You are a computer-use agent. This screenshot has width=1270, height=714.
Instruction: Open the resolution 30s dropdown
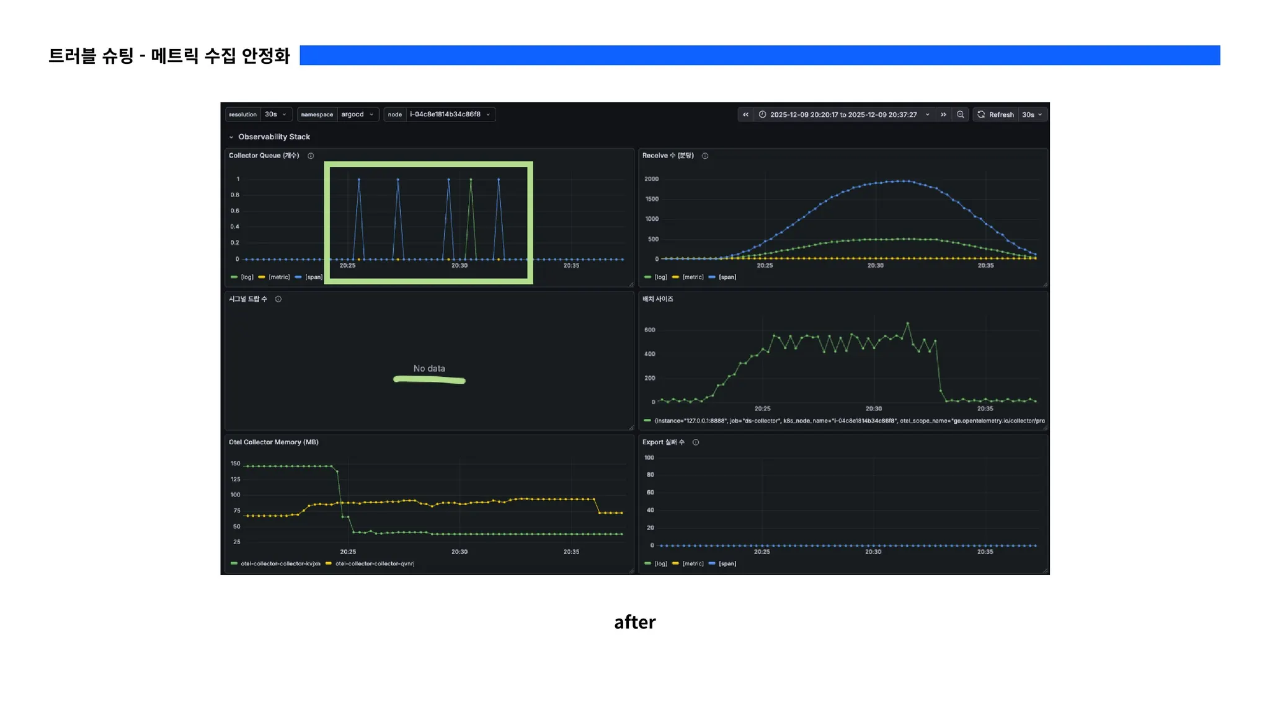275,115
